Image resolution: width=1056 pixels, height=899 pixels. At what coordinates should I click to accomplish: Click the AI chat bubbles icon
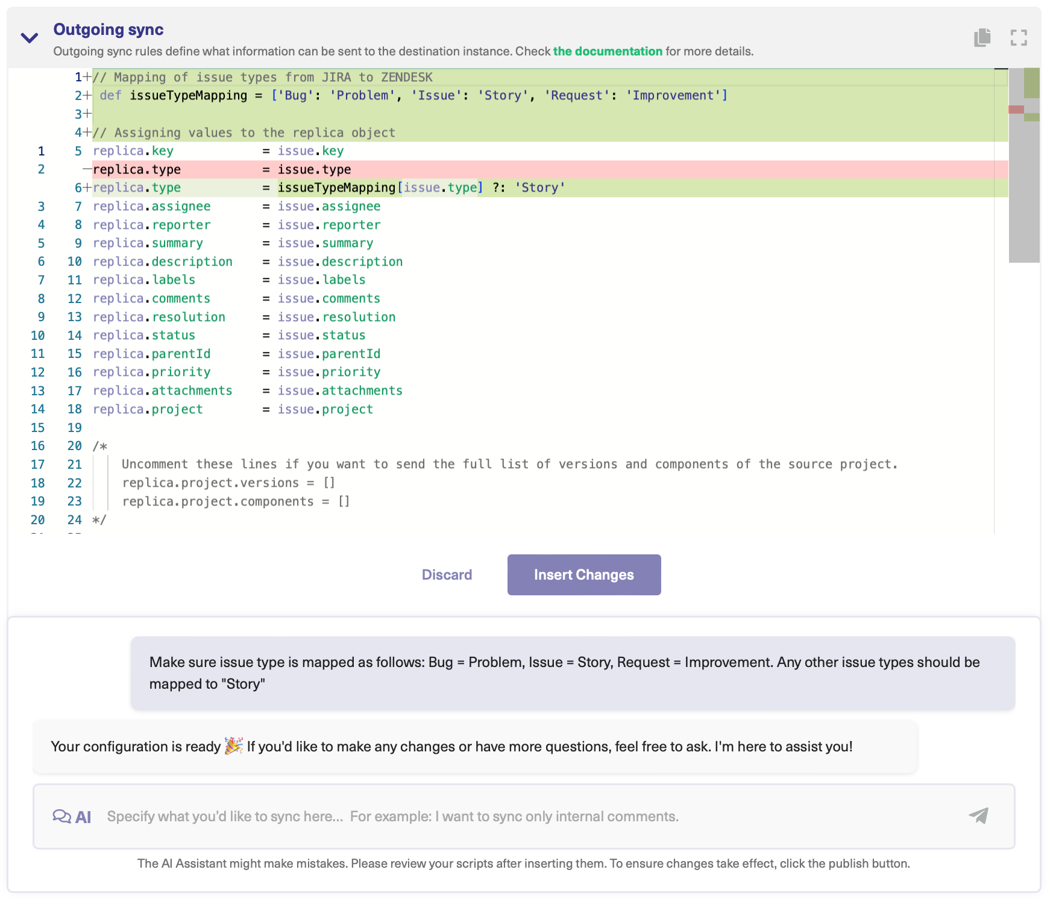point(63,816)
